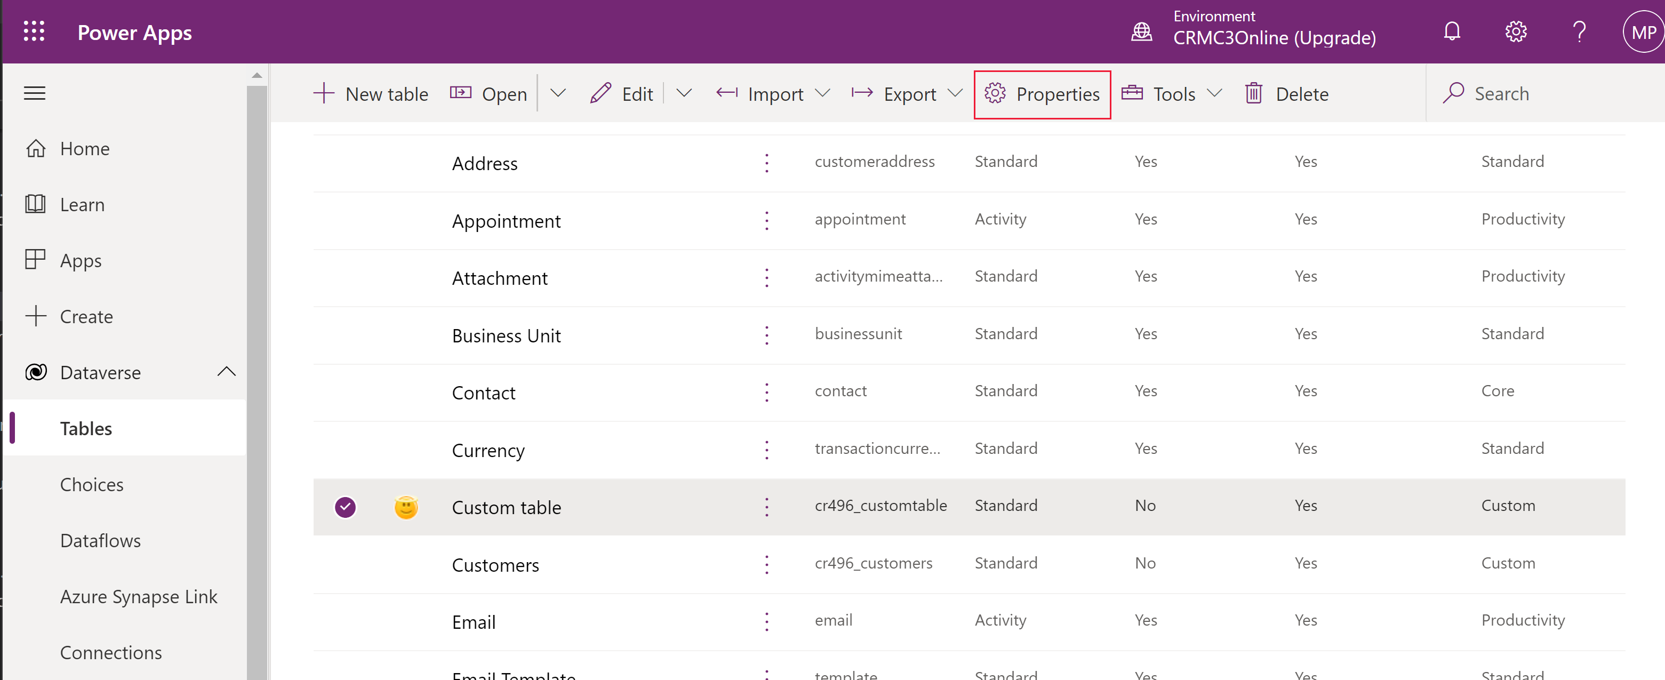Navigate to Choices in sidebar

[x=92, y=483]
